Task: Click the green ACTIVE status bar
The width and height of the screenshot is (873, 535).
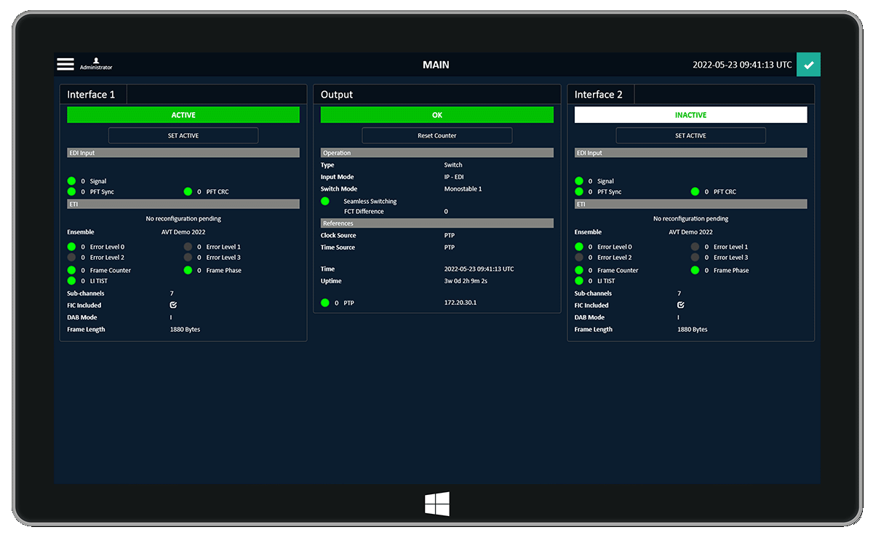Action: click(183, 115)
